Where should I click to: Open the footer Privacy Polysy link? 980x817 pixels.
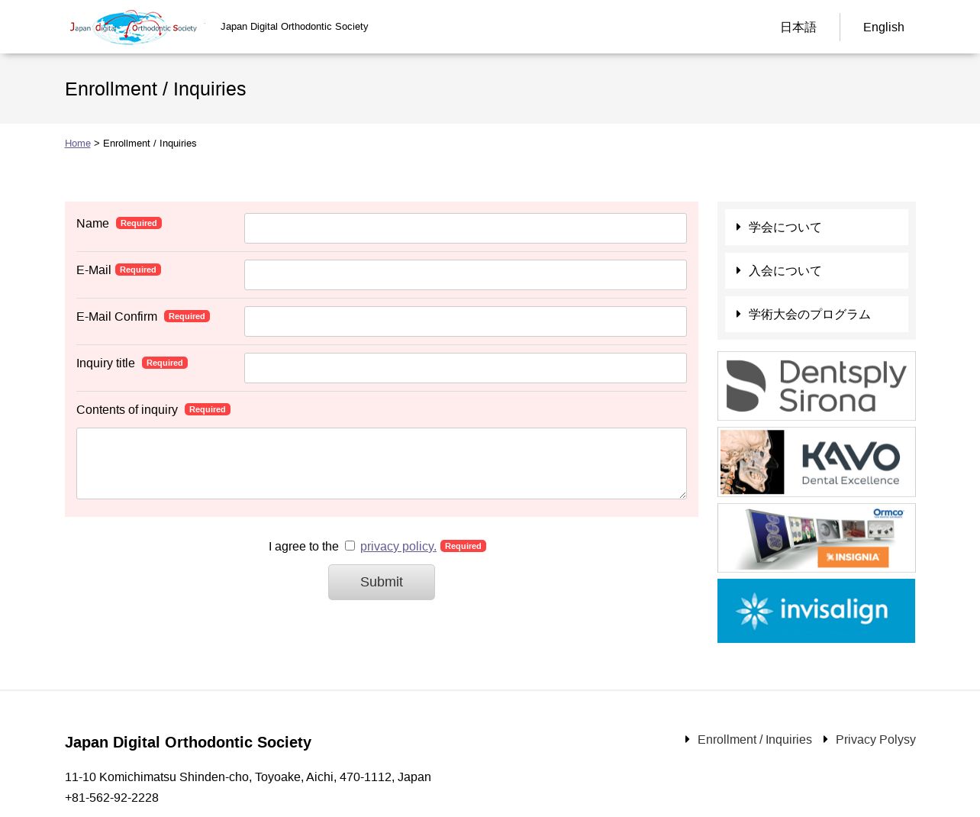click(875, 740)
